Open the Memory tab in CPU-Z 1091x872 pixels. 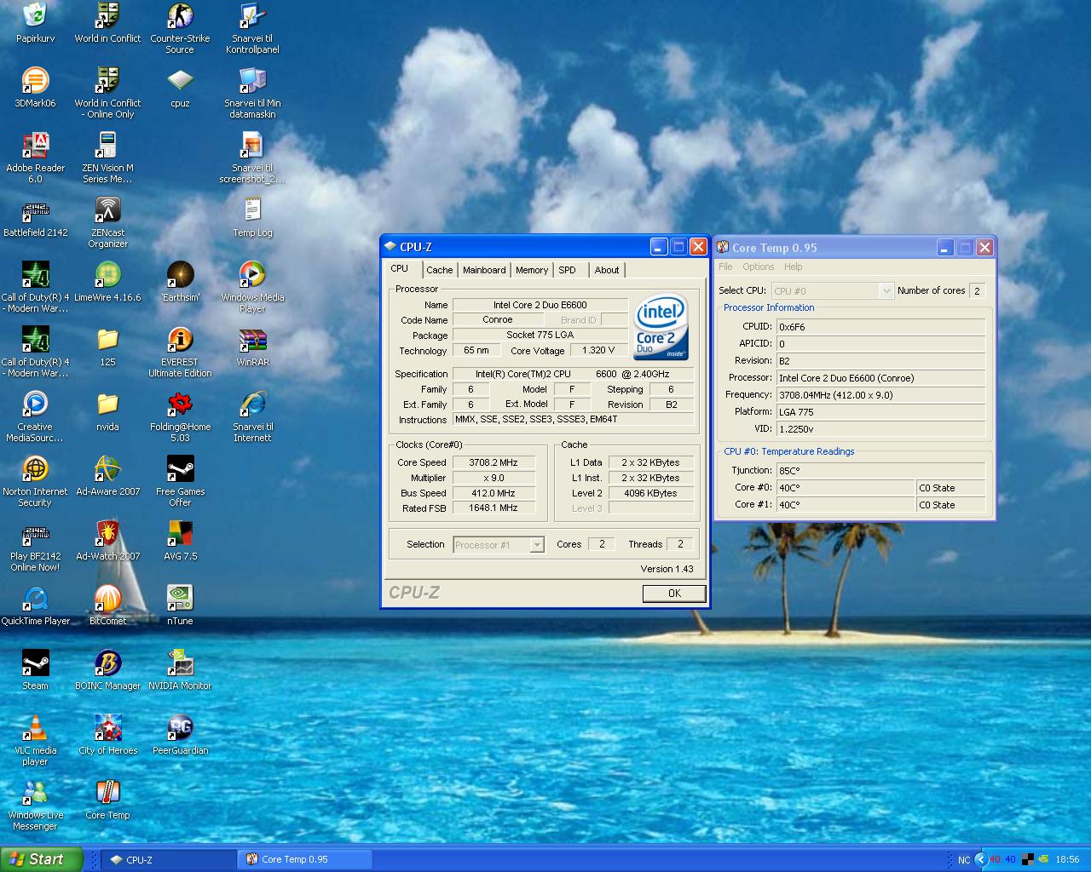532,270
